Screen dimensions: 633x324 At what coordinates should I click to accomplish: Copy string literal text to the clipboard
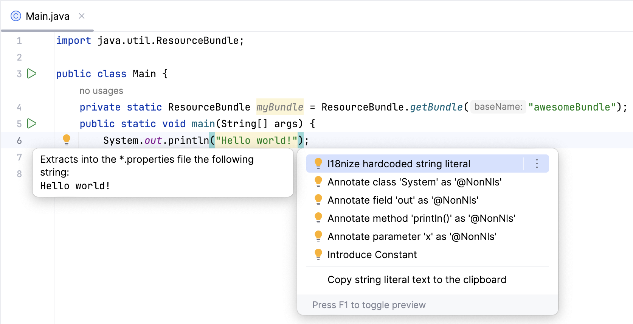click(417, 280)
